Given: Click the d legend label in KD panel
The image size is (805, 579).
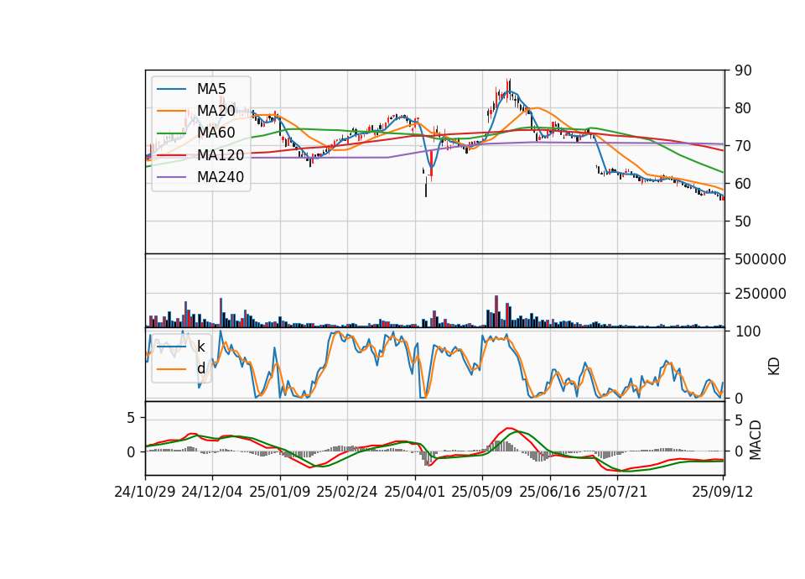Looking at the screenshot, I should point(201,368).
